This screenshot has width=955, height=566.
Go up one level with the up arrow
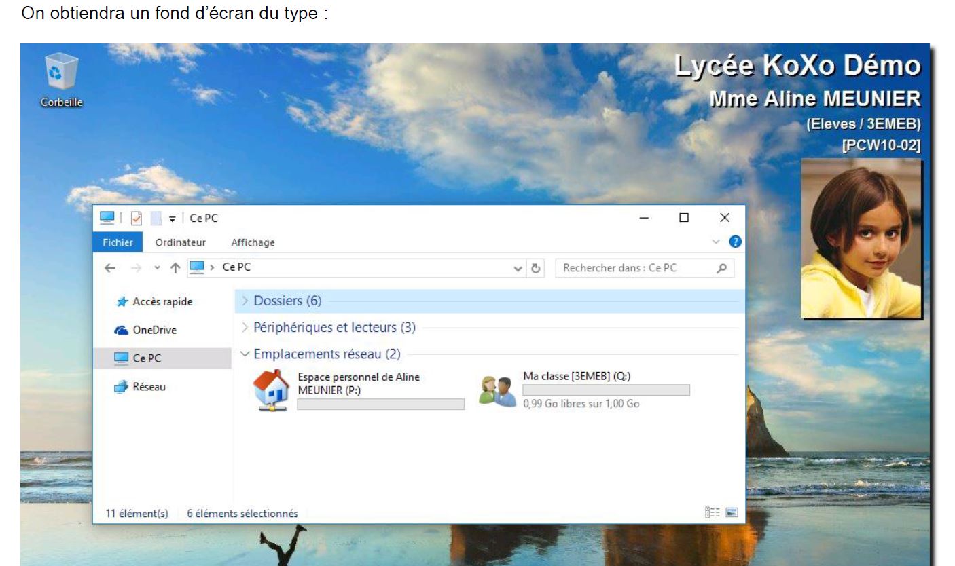(175, 268)
